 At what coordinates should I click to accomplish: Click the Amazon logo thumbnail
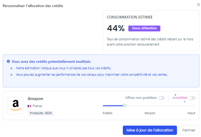15,106
